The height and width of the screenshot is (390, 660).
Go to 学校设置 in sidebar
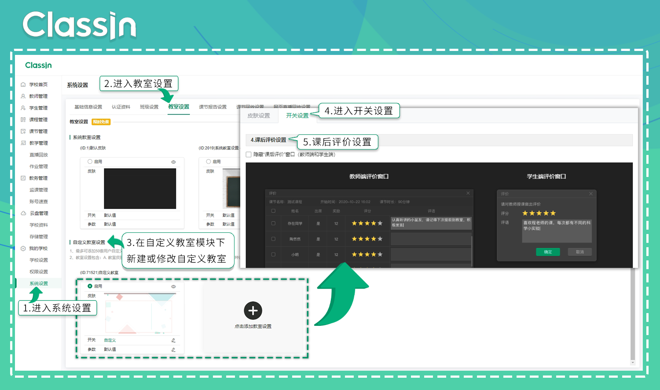point(39,260)
